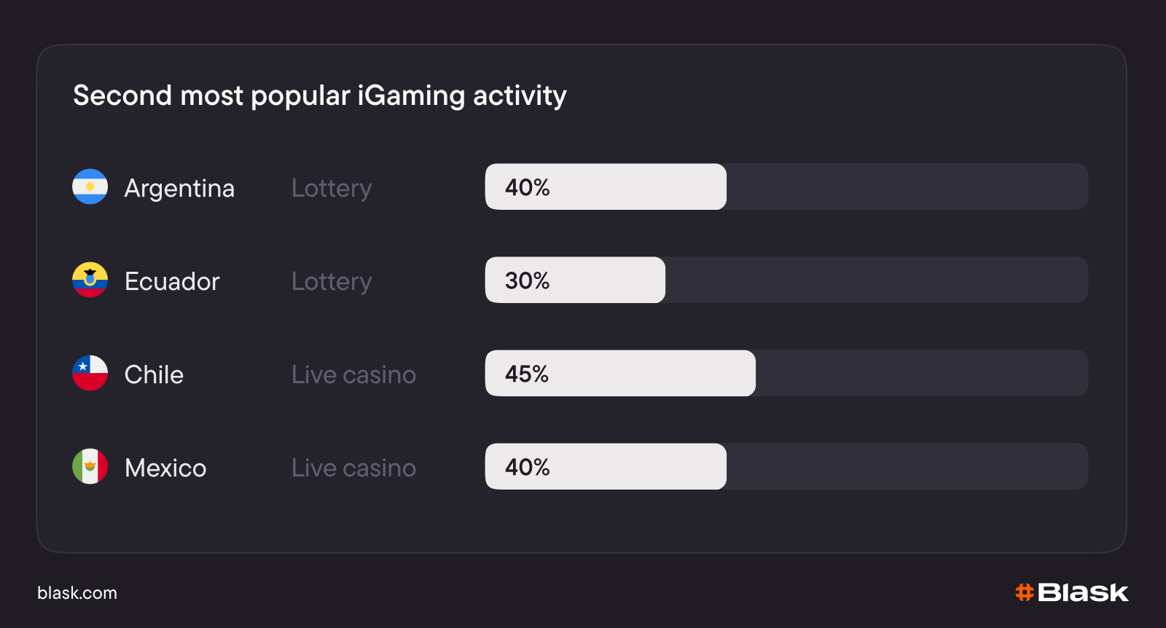Select the Ecuador country label
This screenshot has height=628, width=1166.
[x=172, y=281]
